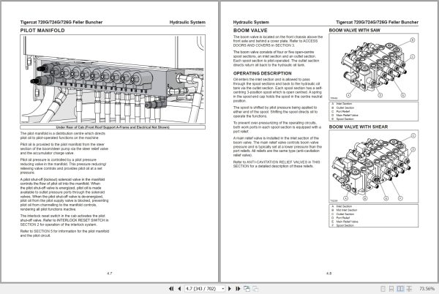
Task: Jump to the last page of the document
Action: pyautogui.click(x=238, y=288)
